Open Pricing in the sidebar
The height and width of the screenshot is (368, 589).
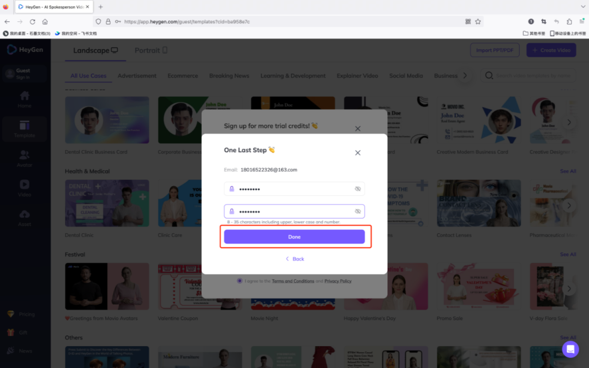tap(21, 314)
